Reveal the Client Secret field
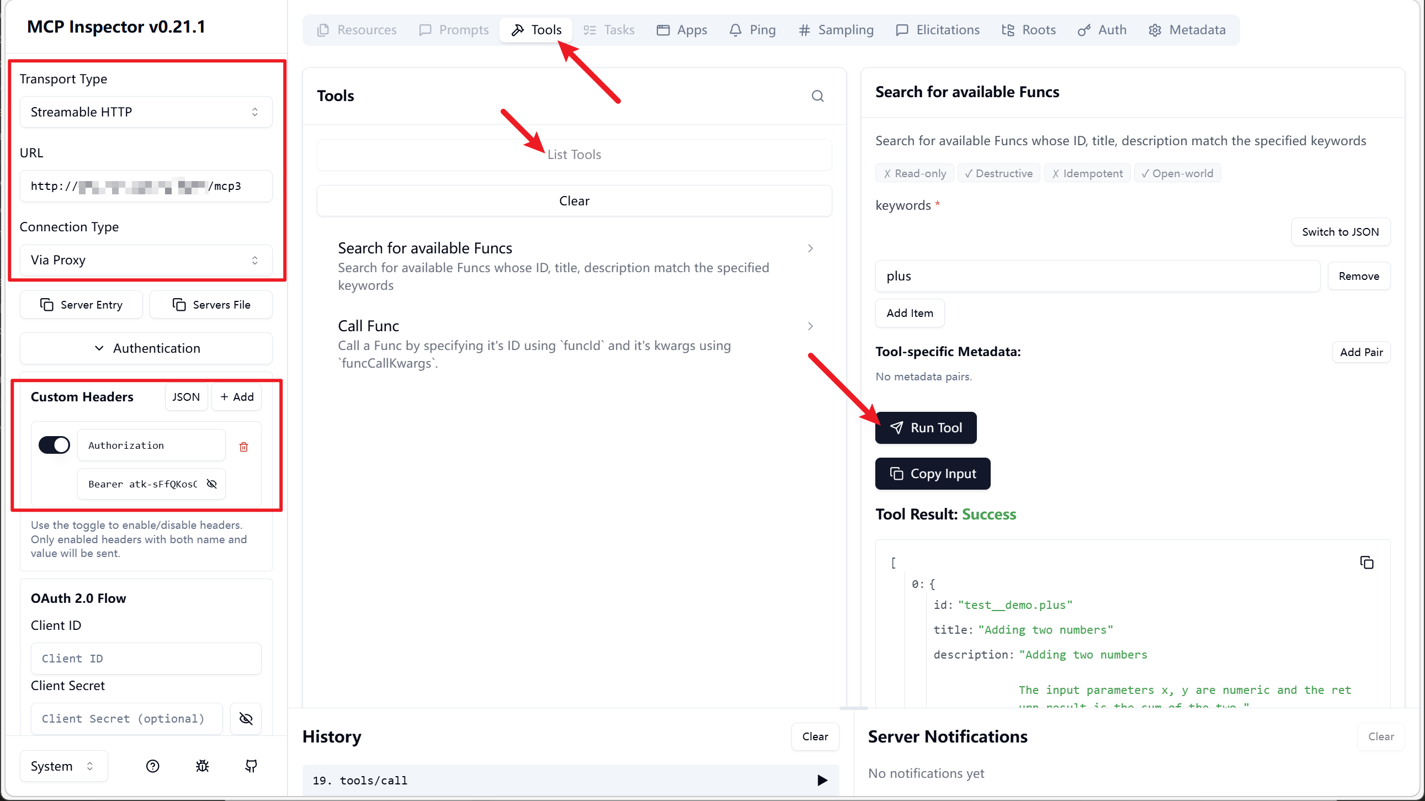 tap(246, 719)
